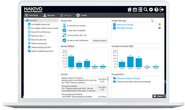Viewport: 185px width, 110px height.
Task: Open the Run/Stop menu
Action: 31,15
